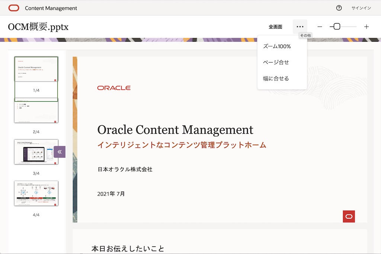Collapse the thumbnail panel with double-chevron

(x=60, y=152)
